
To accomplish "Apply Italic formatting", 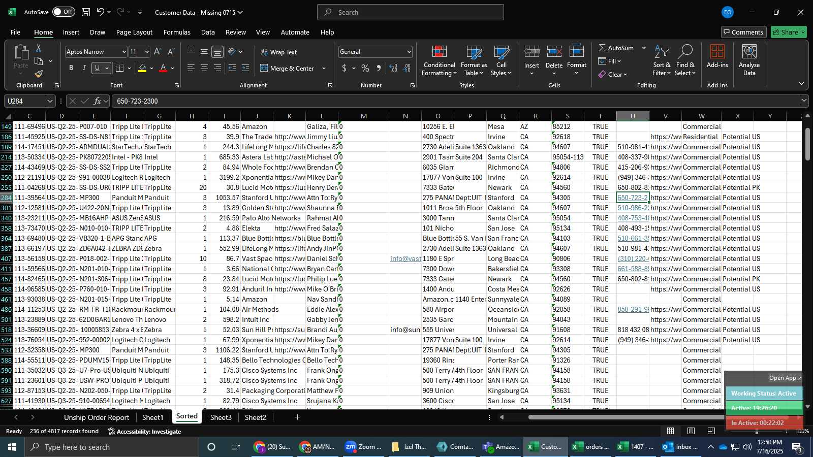I will coord(84,68).
